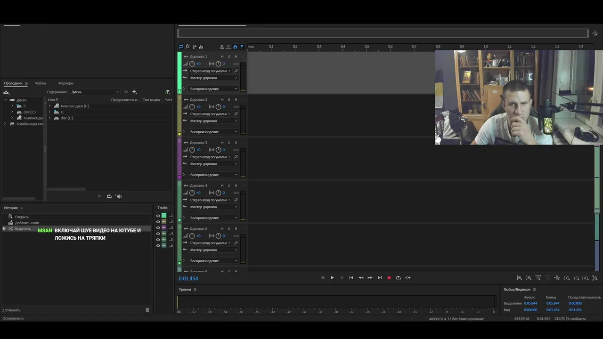Click the add shortcut plus icon
603x339 pixels.
pos(134,92)
